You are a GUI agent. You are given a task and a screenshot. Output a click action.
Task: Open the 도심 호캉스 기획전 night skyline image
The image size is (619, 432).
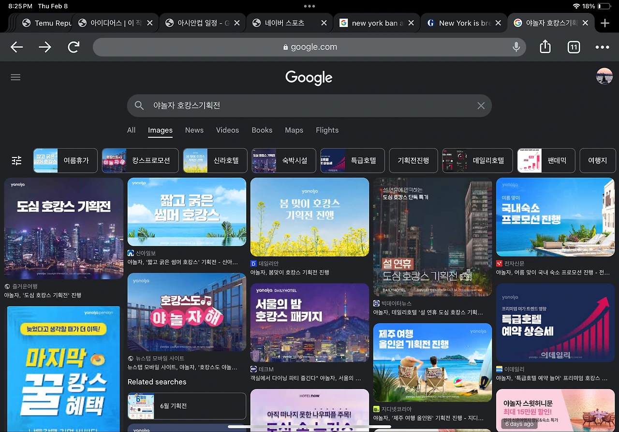tap(64, 229)
